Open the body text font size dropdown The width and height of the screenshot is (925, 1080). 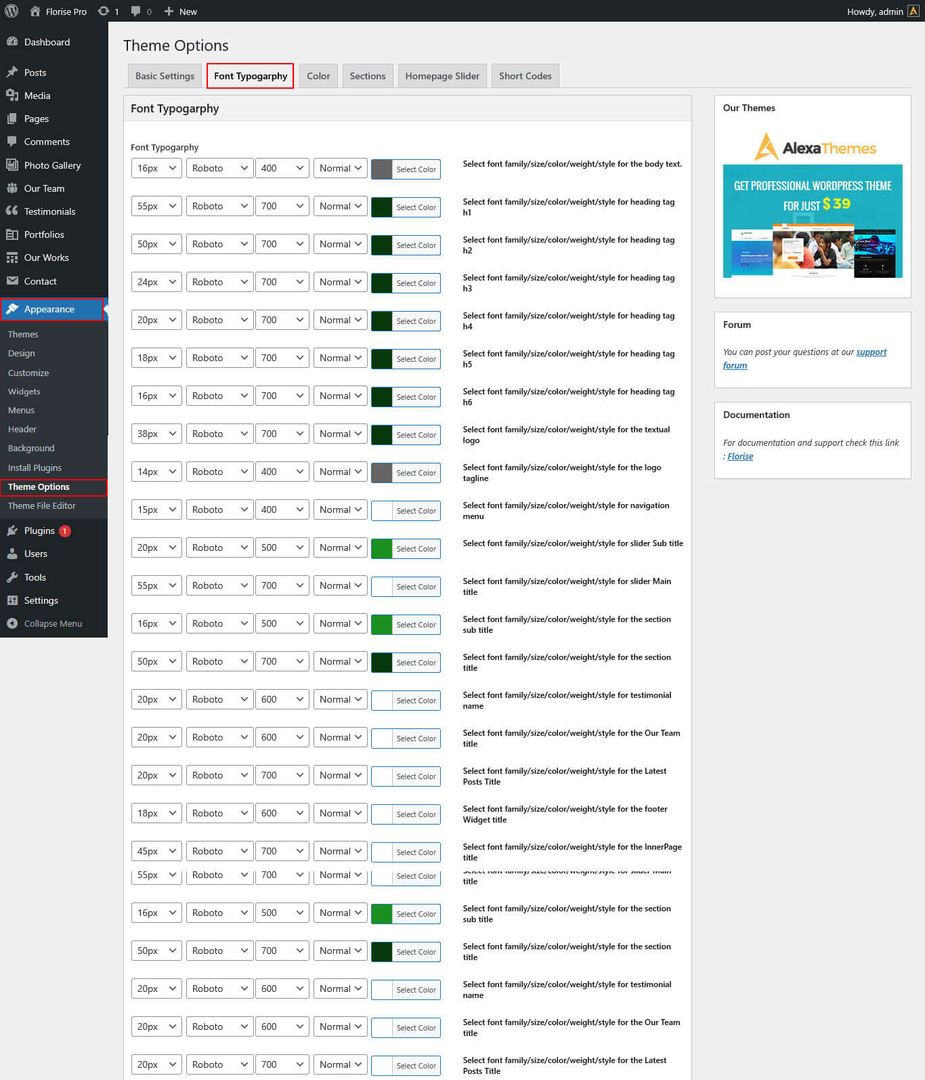tap(156, 168)
